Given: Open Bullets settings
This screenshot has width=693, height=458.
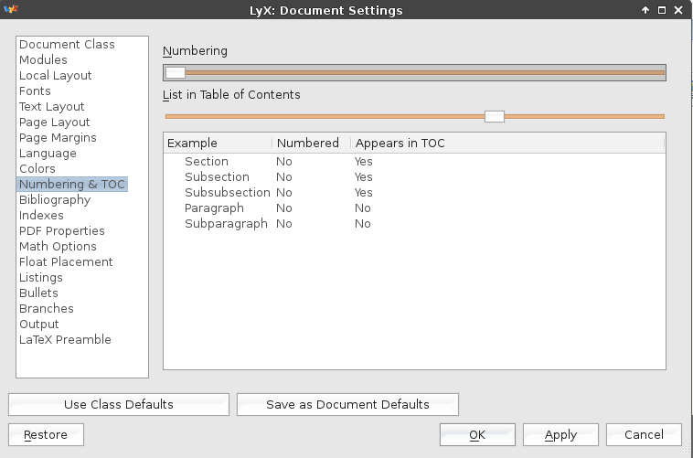Looking at the screenshot, I should coord(38,293).
